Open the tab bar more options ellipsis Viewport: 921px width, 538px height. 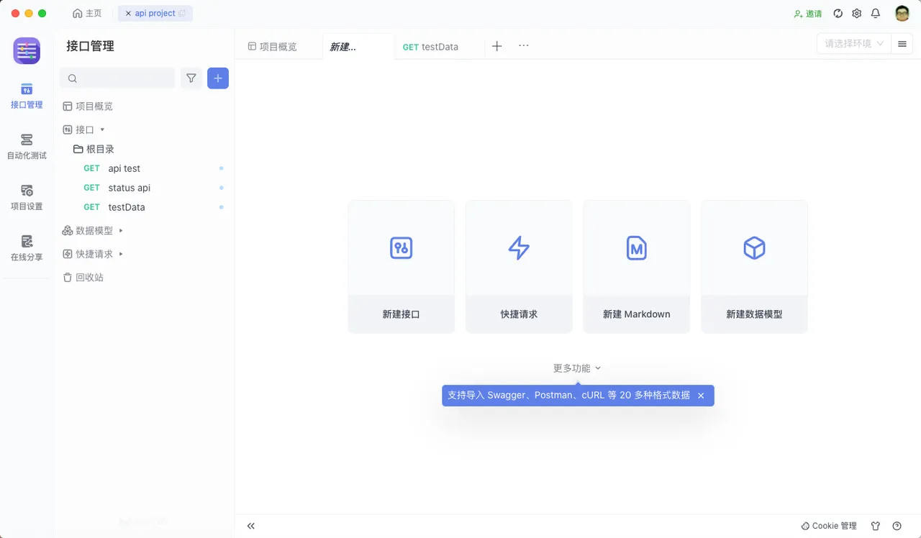(524, 45)
